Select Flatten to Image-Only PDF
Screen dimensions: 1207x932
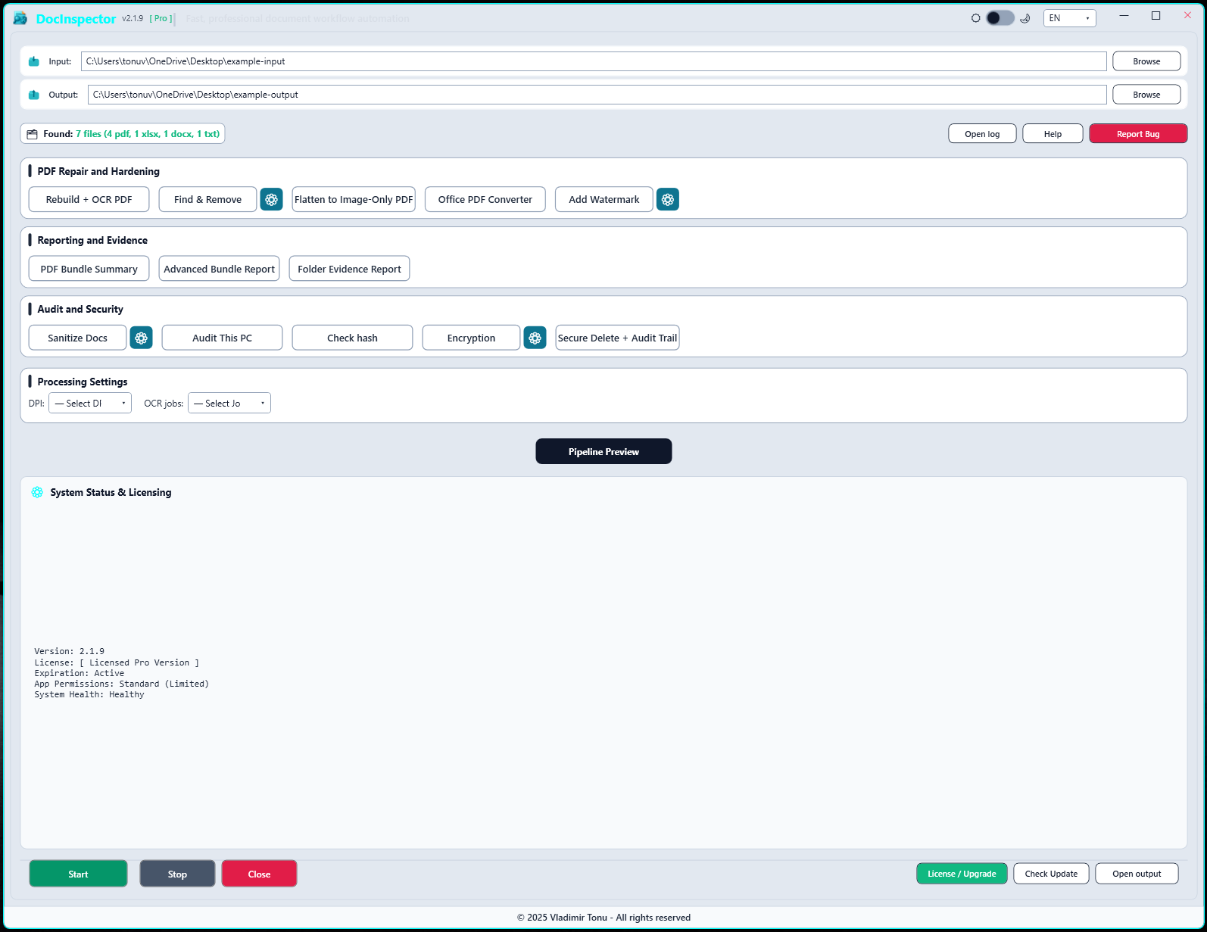coord(354,200)
